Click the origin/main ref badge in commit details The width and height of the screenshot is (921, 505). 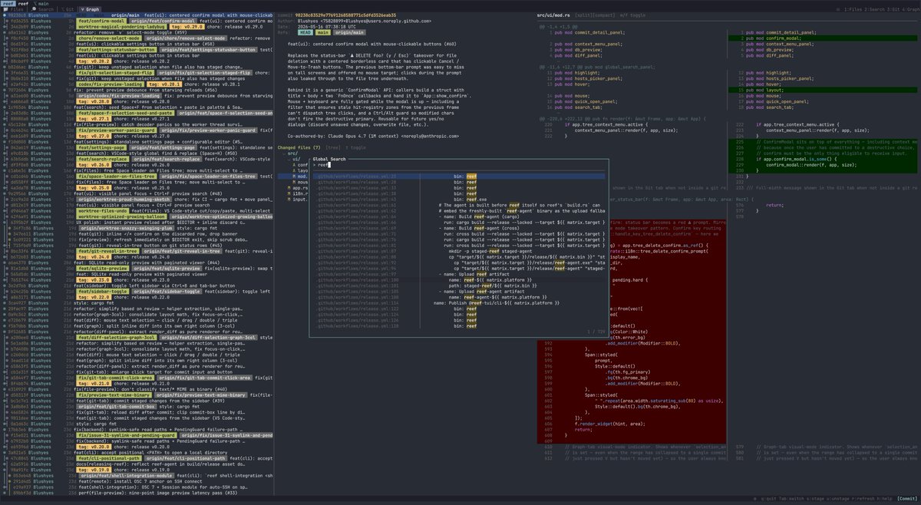(349, 32)
